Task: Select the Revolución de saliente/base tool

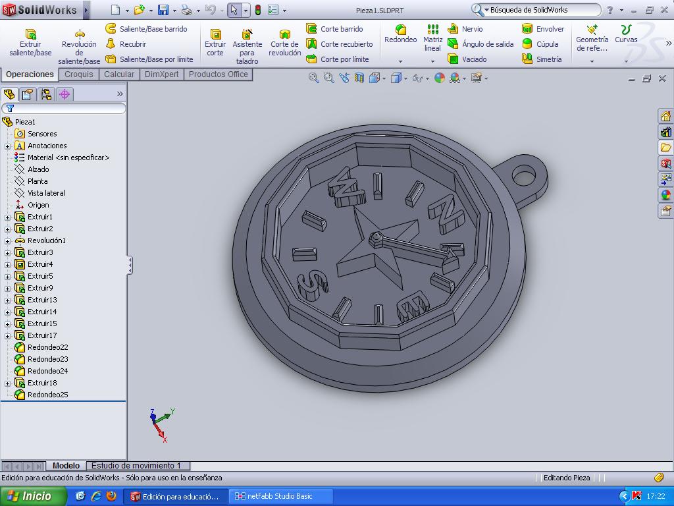Action: point(79,42)
